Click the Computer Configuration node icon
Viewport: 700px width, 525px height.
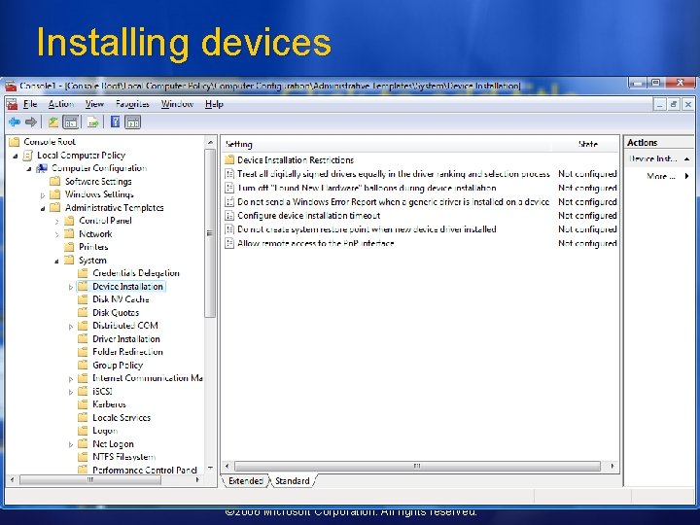42,168
